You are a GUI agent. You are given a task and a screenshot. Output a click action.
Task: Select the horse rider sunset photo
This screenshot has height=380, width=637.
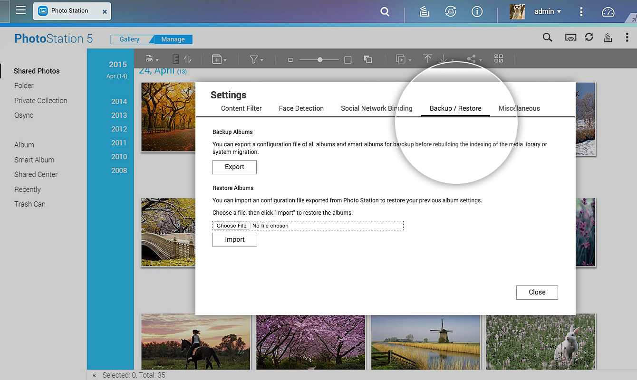coord(196,342)
